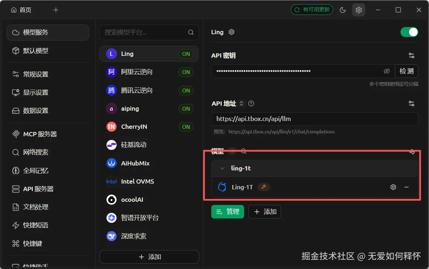The width and height of the screenshot is (429, 269).
Task: Open API 密钥 key list settings icon
Action: pos(412,56)
